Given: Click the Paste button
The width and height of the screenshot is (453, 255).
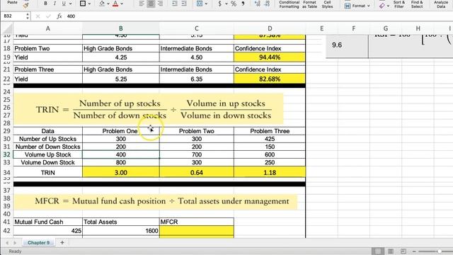Looking at the screenshot, I should (x=13, y=2).
